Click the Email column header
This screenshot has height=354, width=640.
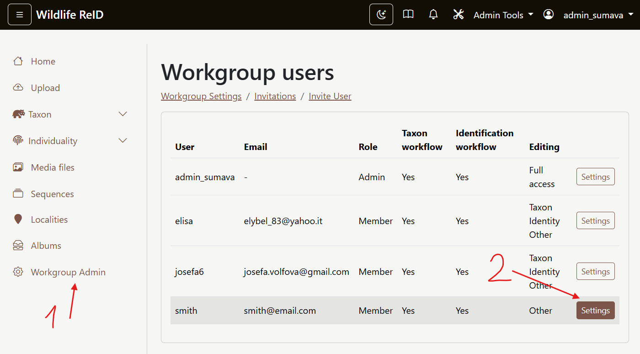pos(256,147)
